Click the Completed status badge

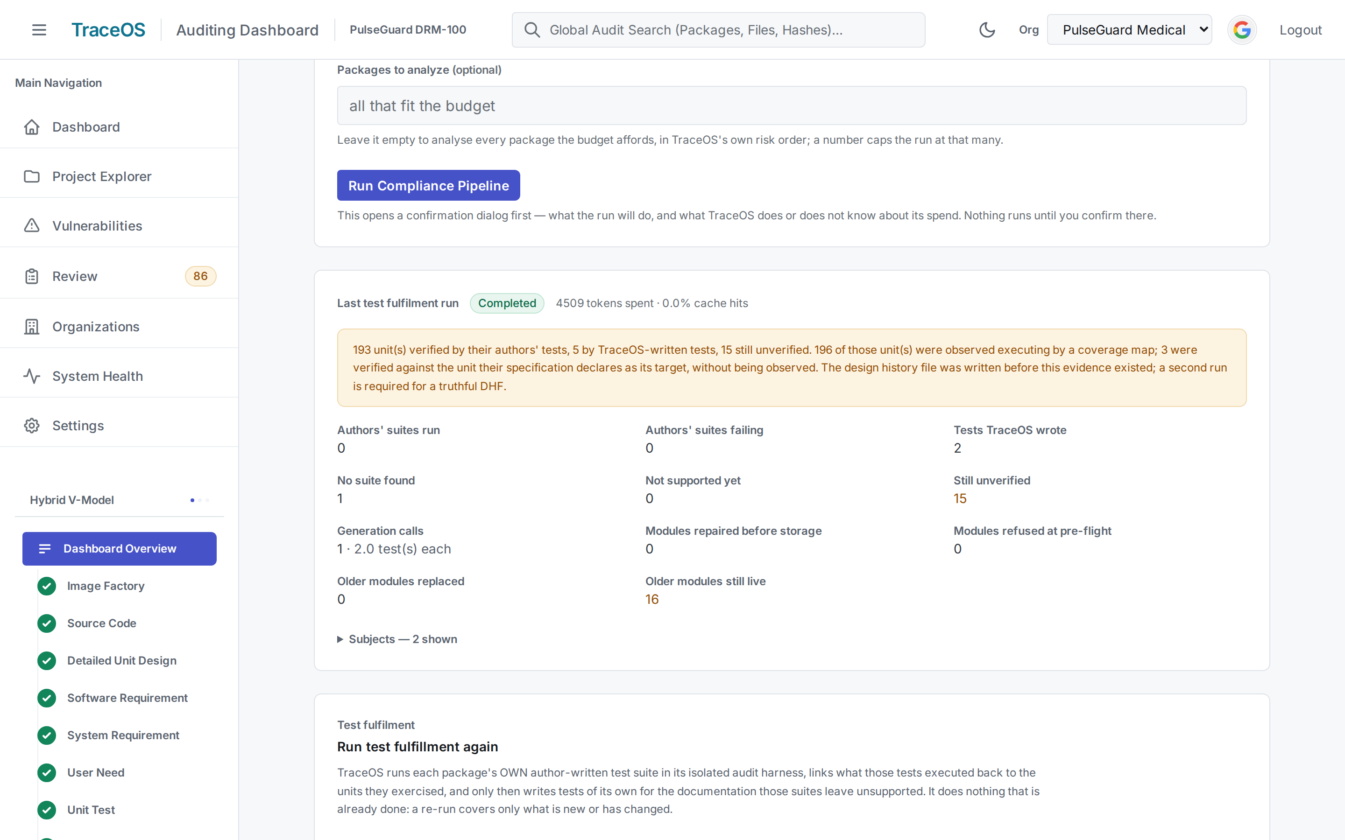point(507,303)
